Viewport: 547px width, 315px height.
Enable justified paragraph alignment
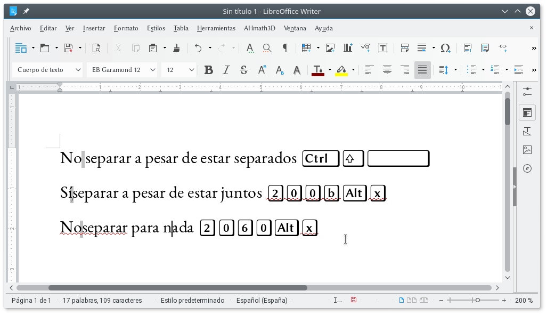pos(422,70)
